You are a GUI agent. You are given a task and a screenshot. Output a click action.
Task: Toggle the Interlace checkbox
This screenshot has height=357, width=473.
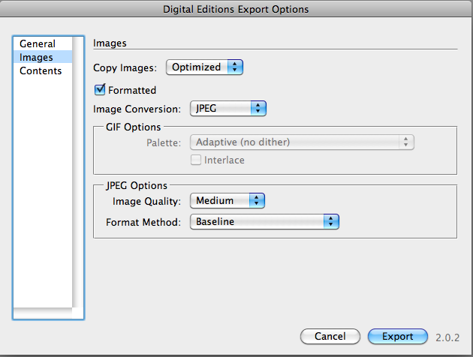(197, 160)
